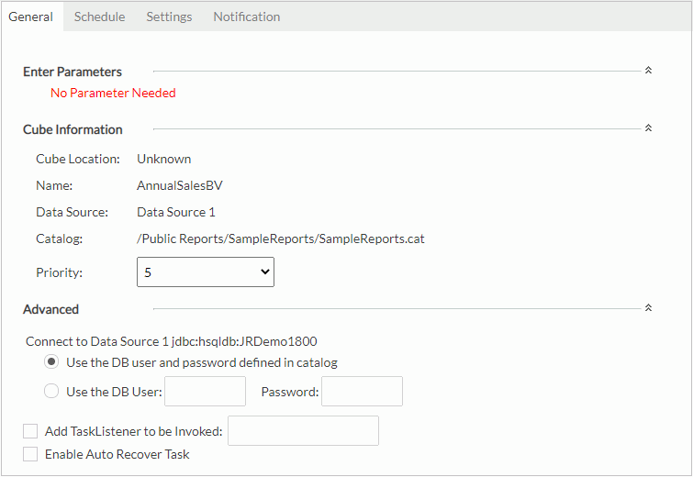Open the Priority dropdown
The image size is (693, 477).
pos(206,272)
